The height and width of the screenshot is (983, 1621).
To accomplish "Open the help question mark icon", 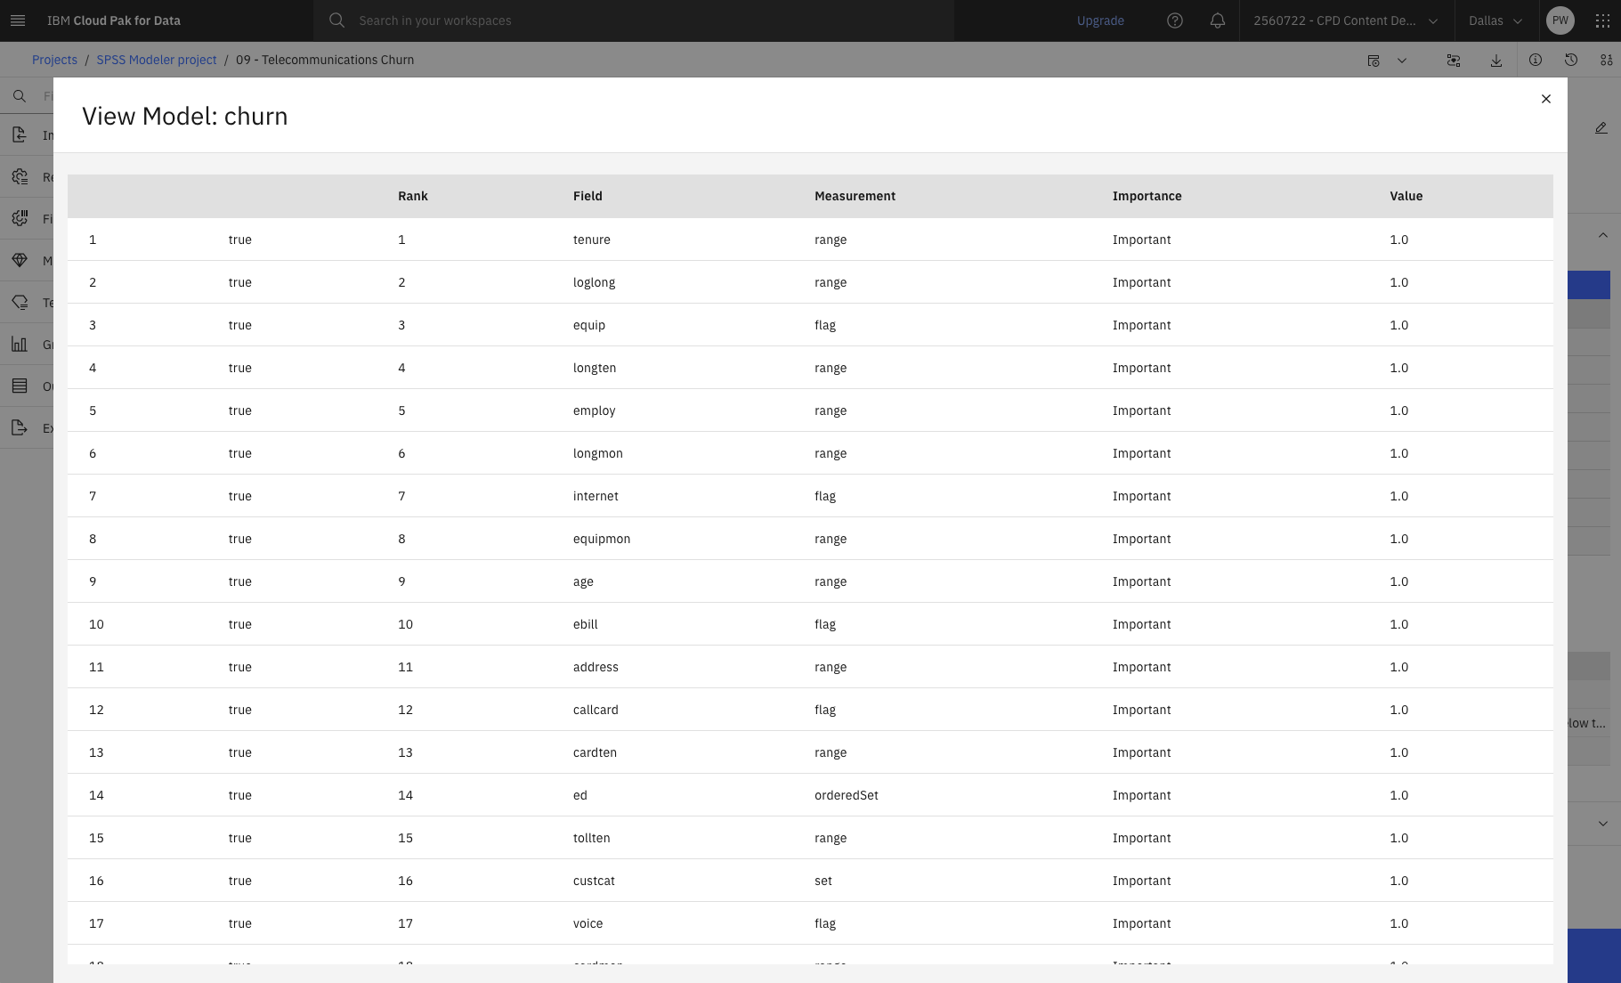I will 1175,20.
